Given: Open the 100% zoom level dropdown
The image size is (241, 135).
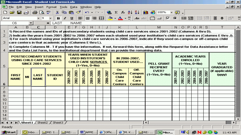Looking at the screenshot, I should click(x=171, y=12).
